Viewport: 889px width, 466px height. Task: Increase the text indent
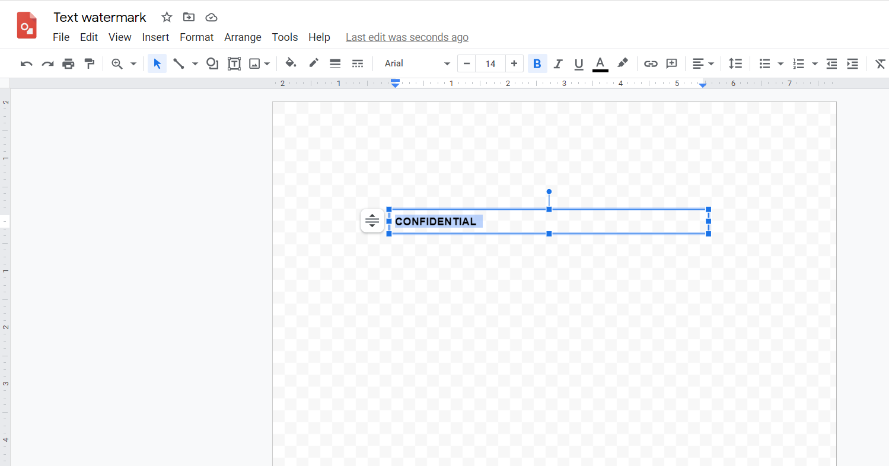click(852, 63)
